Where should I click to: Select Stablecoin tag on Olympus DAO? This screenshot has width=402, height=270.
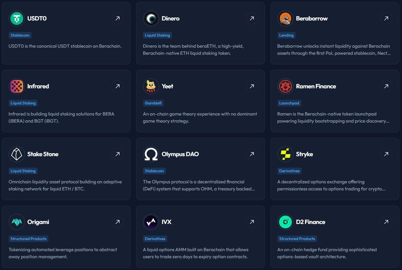coord(154,171)
